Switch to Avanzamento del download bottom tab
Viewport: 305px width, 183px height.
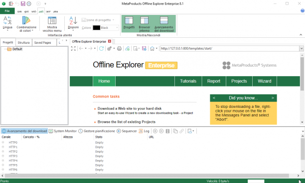[x=24, y=131]
